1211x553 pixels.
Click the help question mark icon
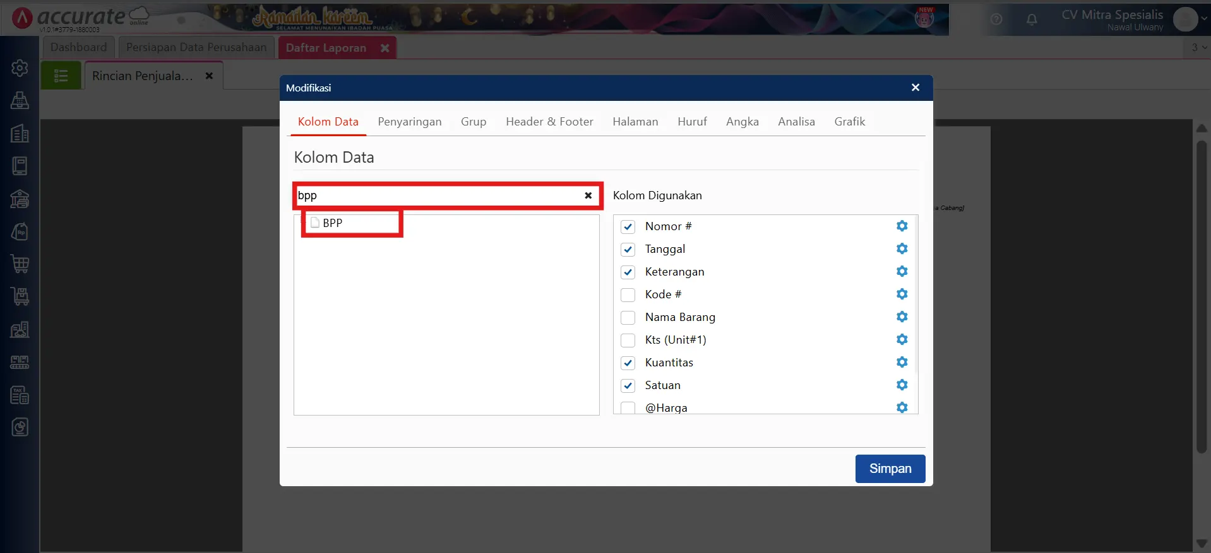pyautogui.click(x=996, y=20)
